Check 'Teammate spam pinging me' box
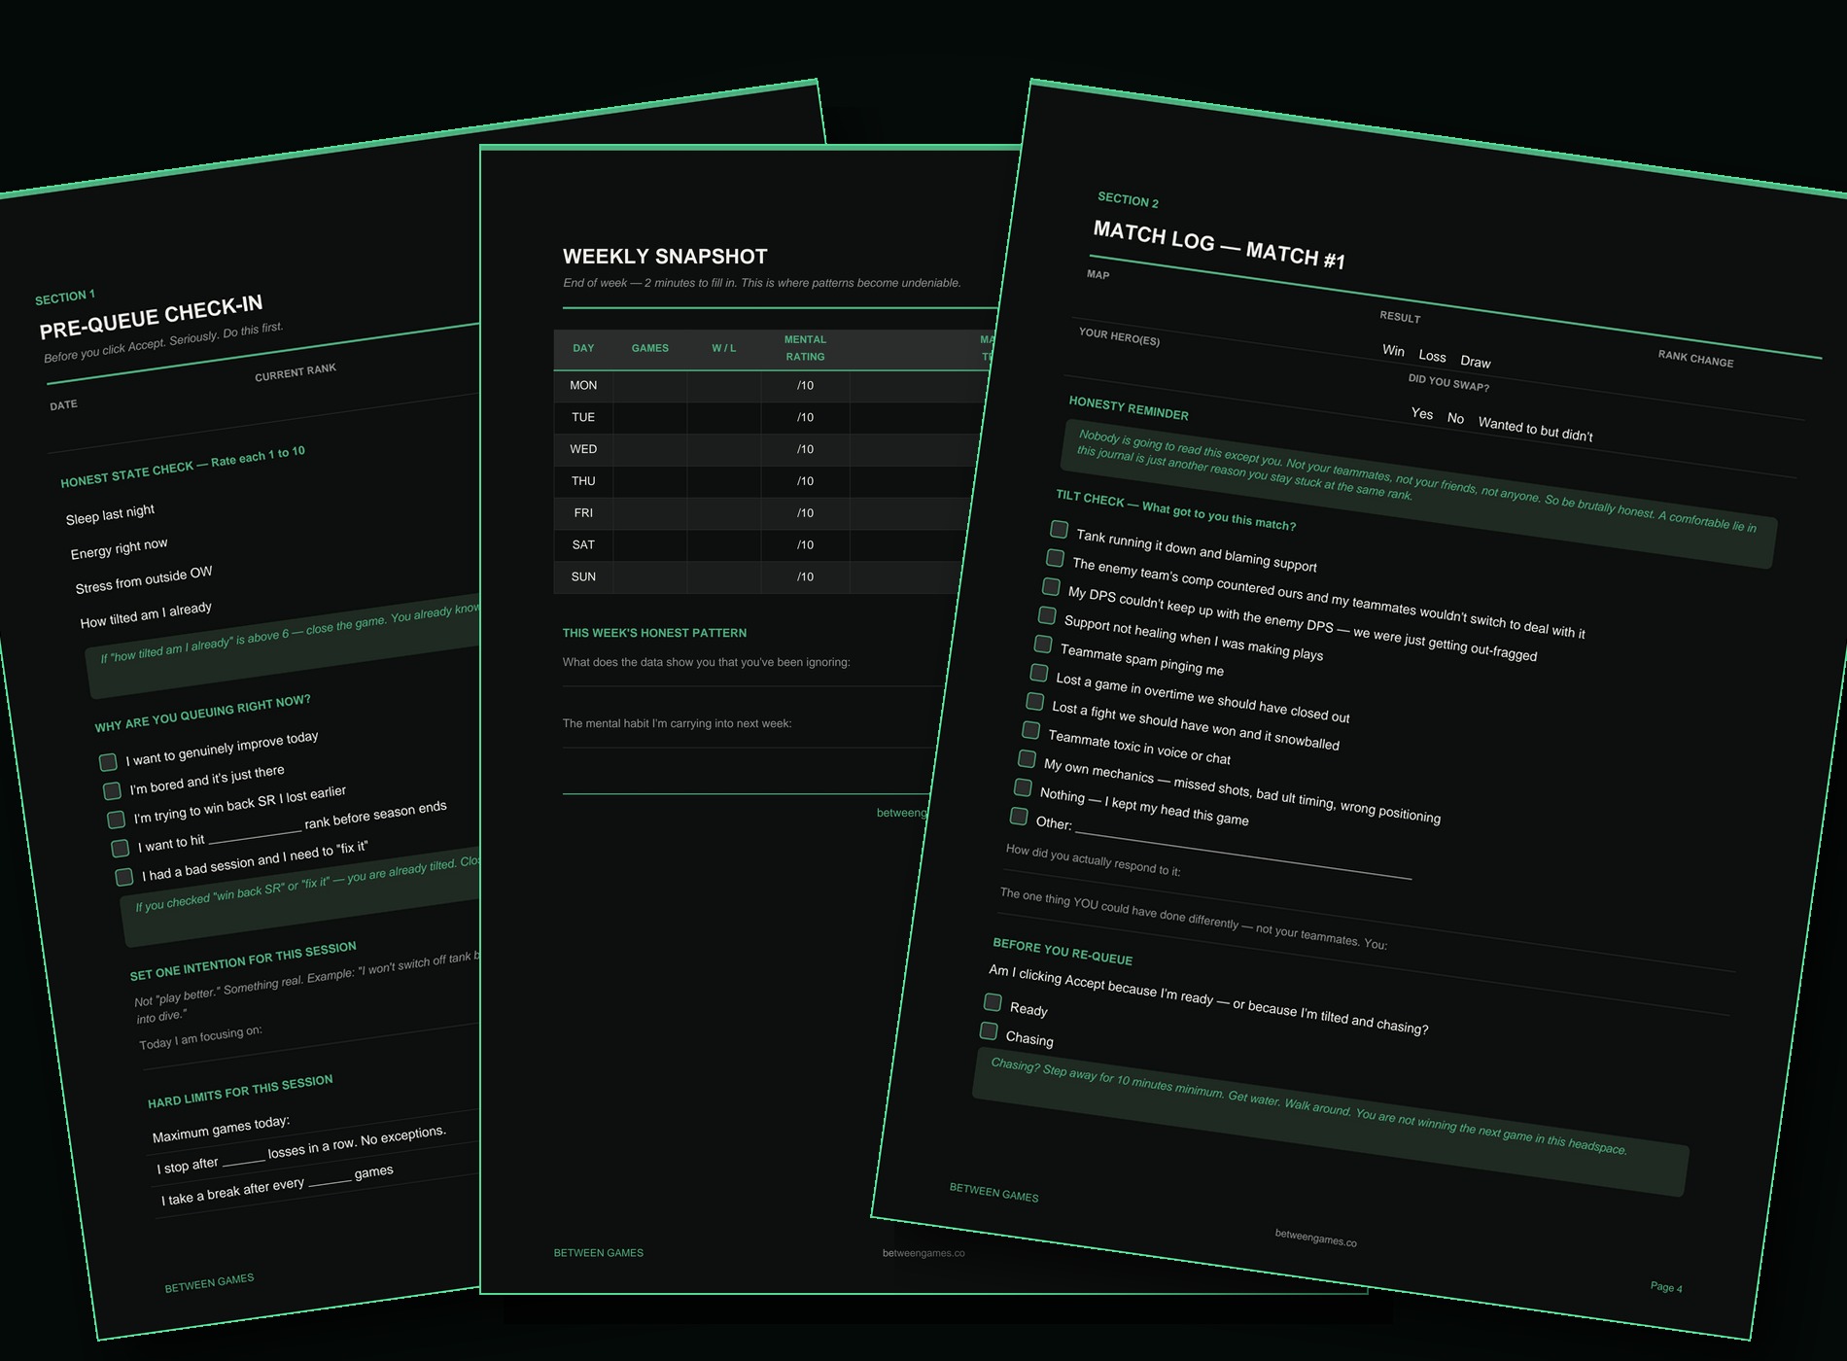This screenshot has width=1847, height=1361. point(1043,644)
